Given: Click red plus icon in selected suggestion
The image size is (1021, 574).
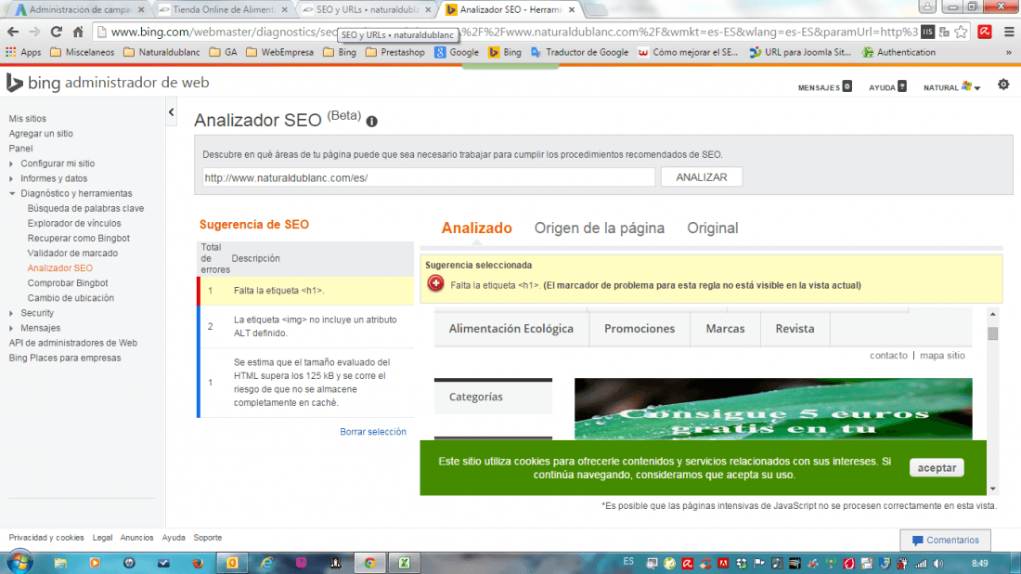Looking at the screenshot, I should 435,283.
